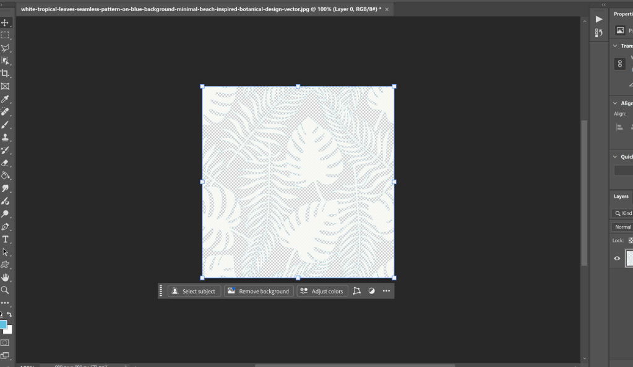The width and height of the screenshot is (633, 367).
Task: Select the Move tool
Action: 6,23
